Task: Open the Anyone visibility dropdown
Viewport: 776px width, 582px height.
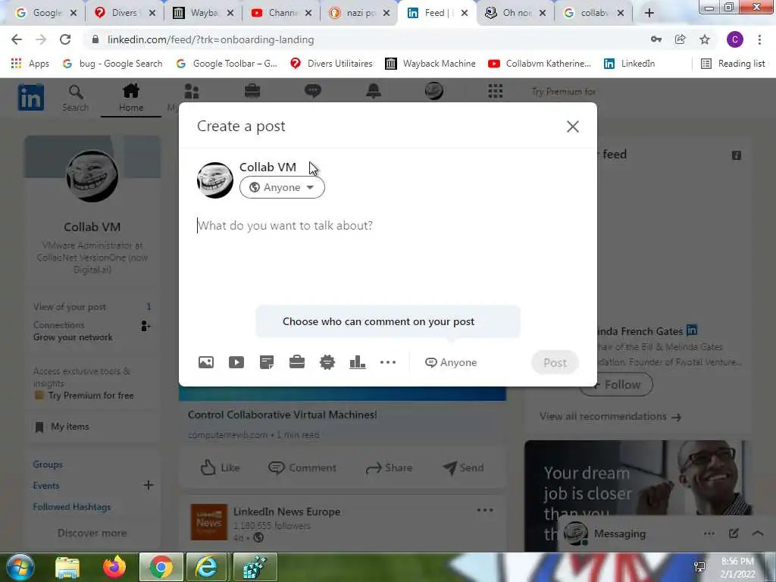Action: (282, 188)
